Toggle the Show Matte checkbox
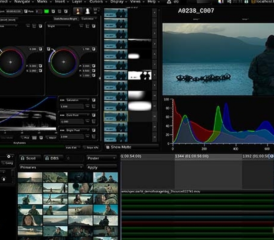Image resolution: width=274 pixels, height=240 pixels. pos(108,147)
